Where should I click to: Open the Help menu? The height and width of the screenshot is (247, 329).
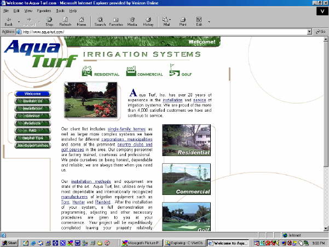(73, 11)
